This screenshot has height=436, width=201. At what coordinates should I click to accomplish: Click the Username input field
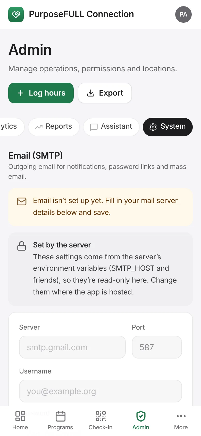100,391
